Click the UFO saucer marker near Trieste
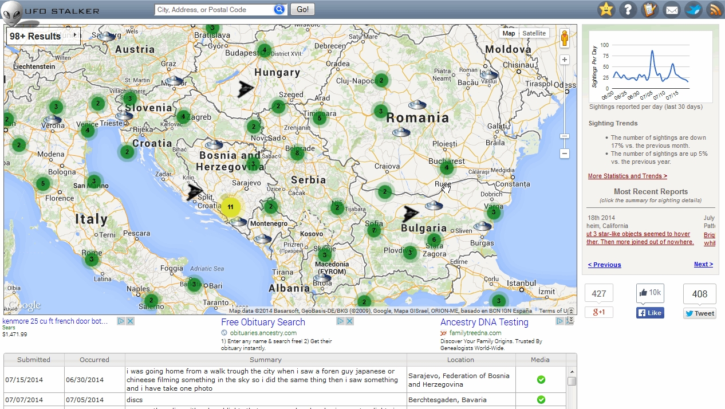 (x=124, y=116)
